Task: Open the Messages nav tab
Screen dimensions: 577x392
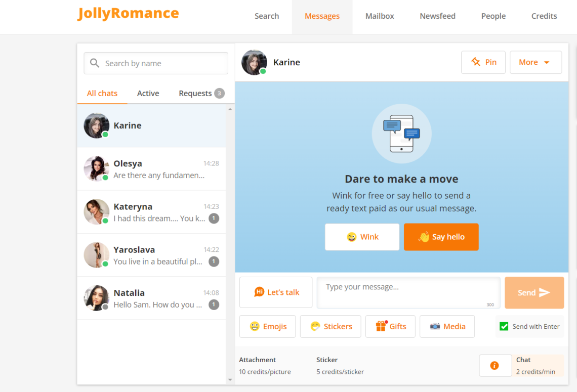Action: tap(322, 16)
